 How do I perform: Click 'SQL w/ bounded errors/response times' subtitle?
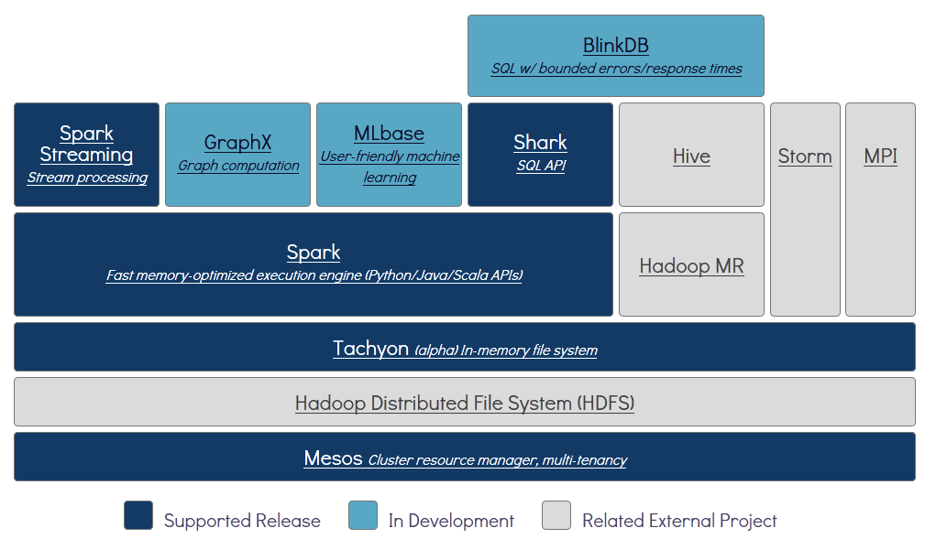coord(616,69)
